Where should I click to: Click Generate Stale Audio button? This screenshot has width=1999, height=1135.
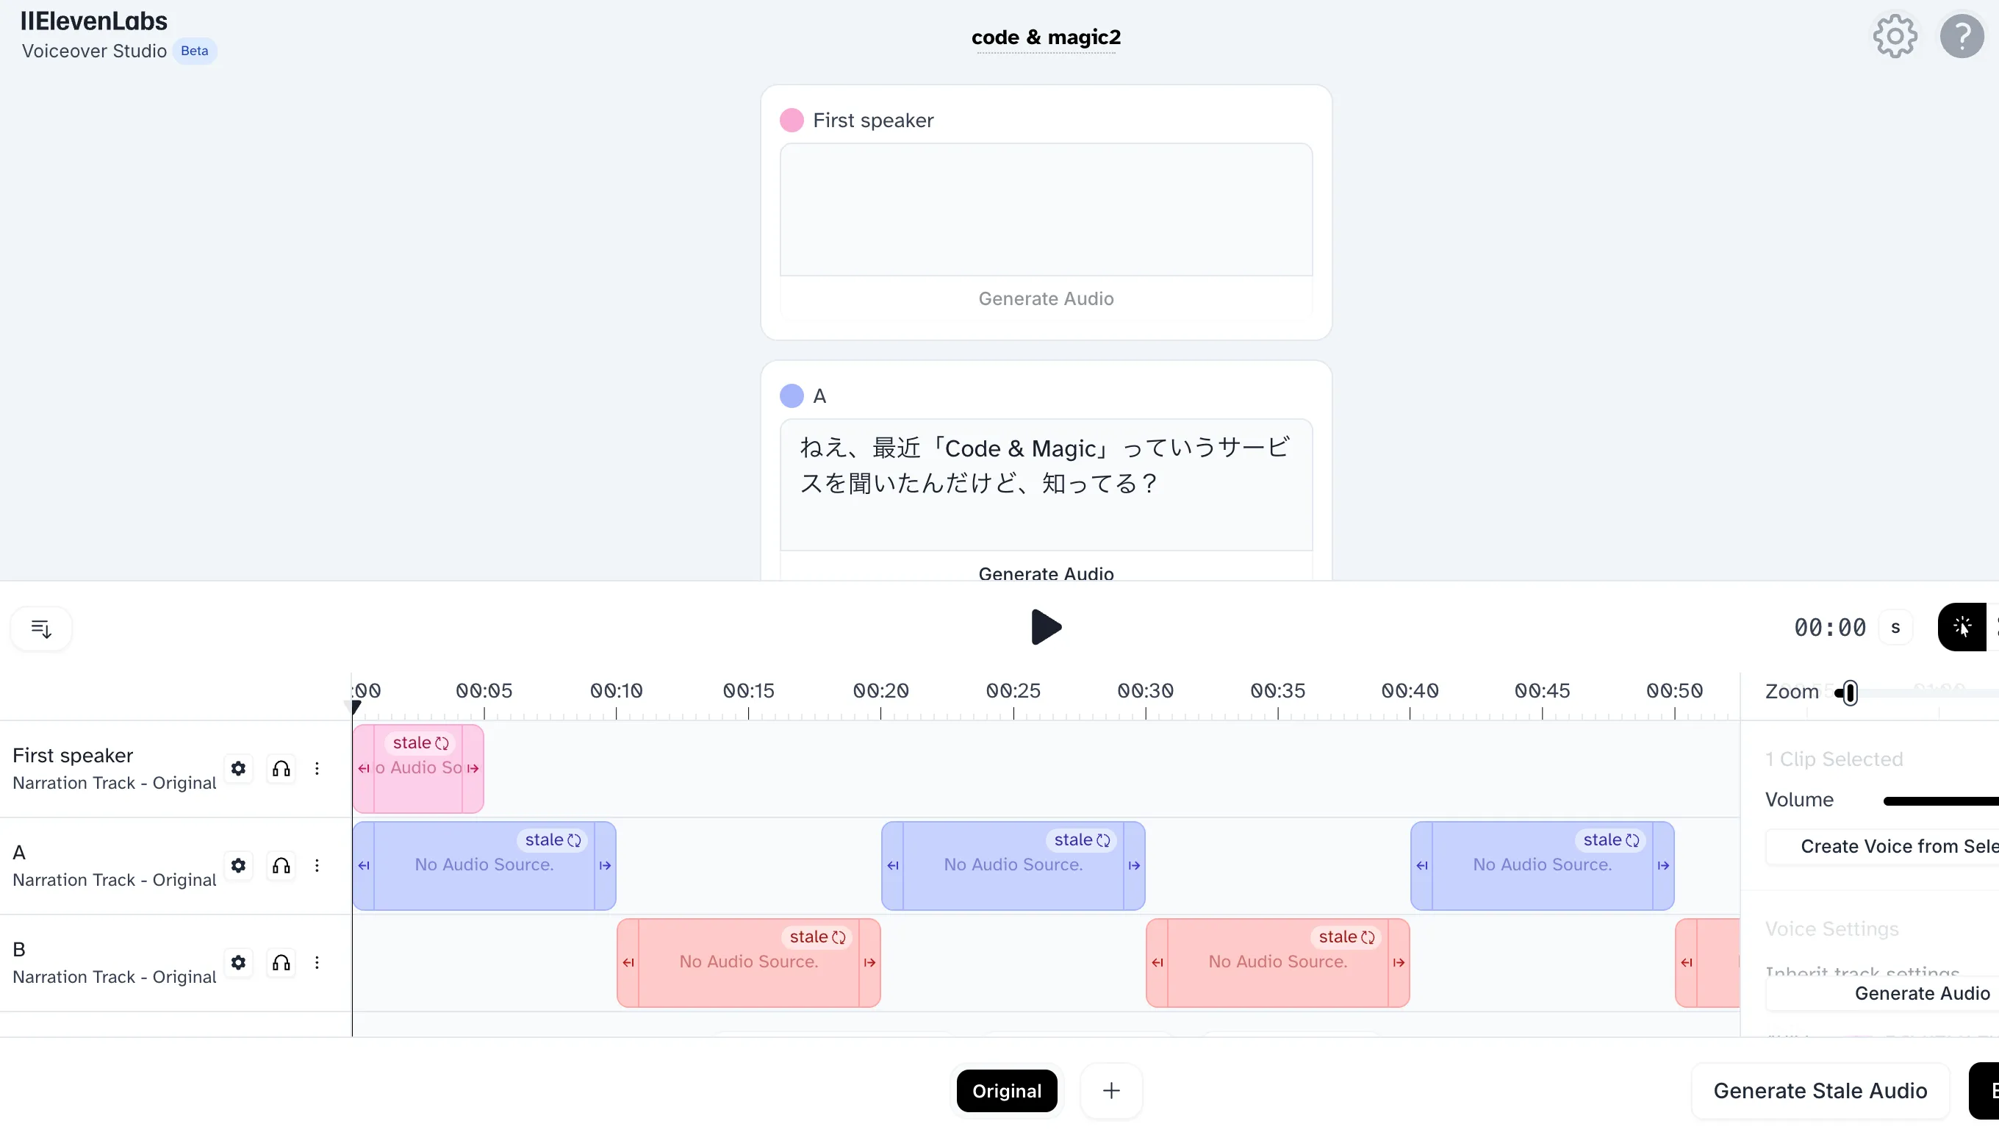pos(1820,1091)
